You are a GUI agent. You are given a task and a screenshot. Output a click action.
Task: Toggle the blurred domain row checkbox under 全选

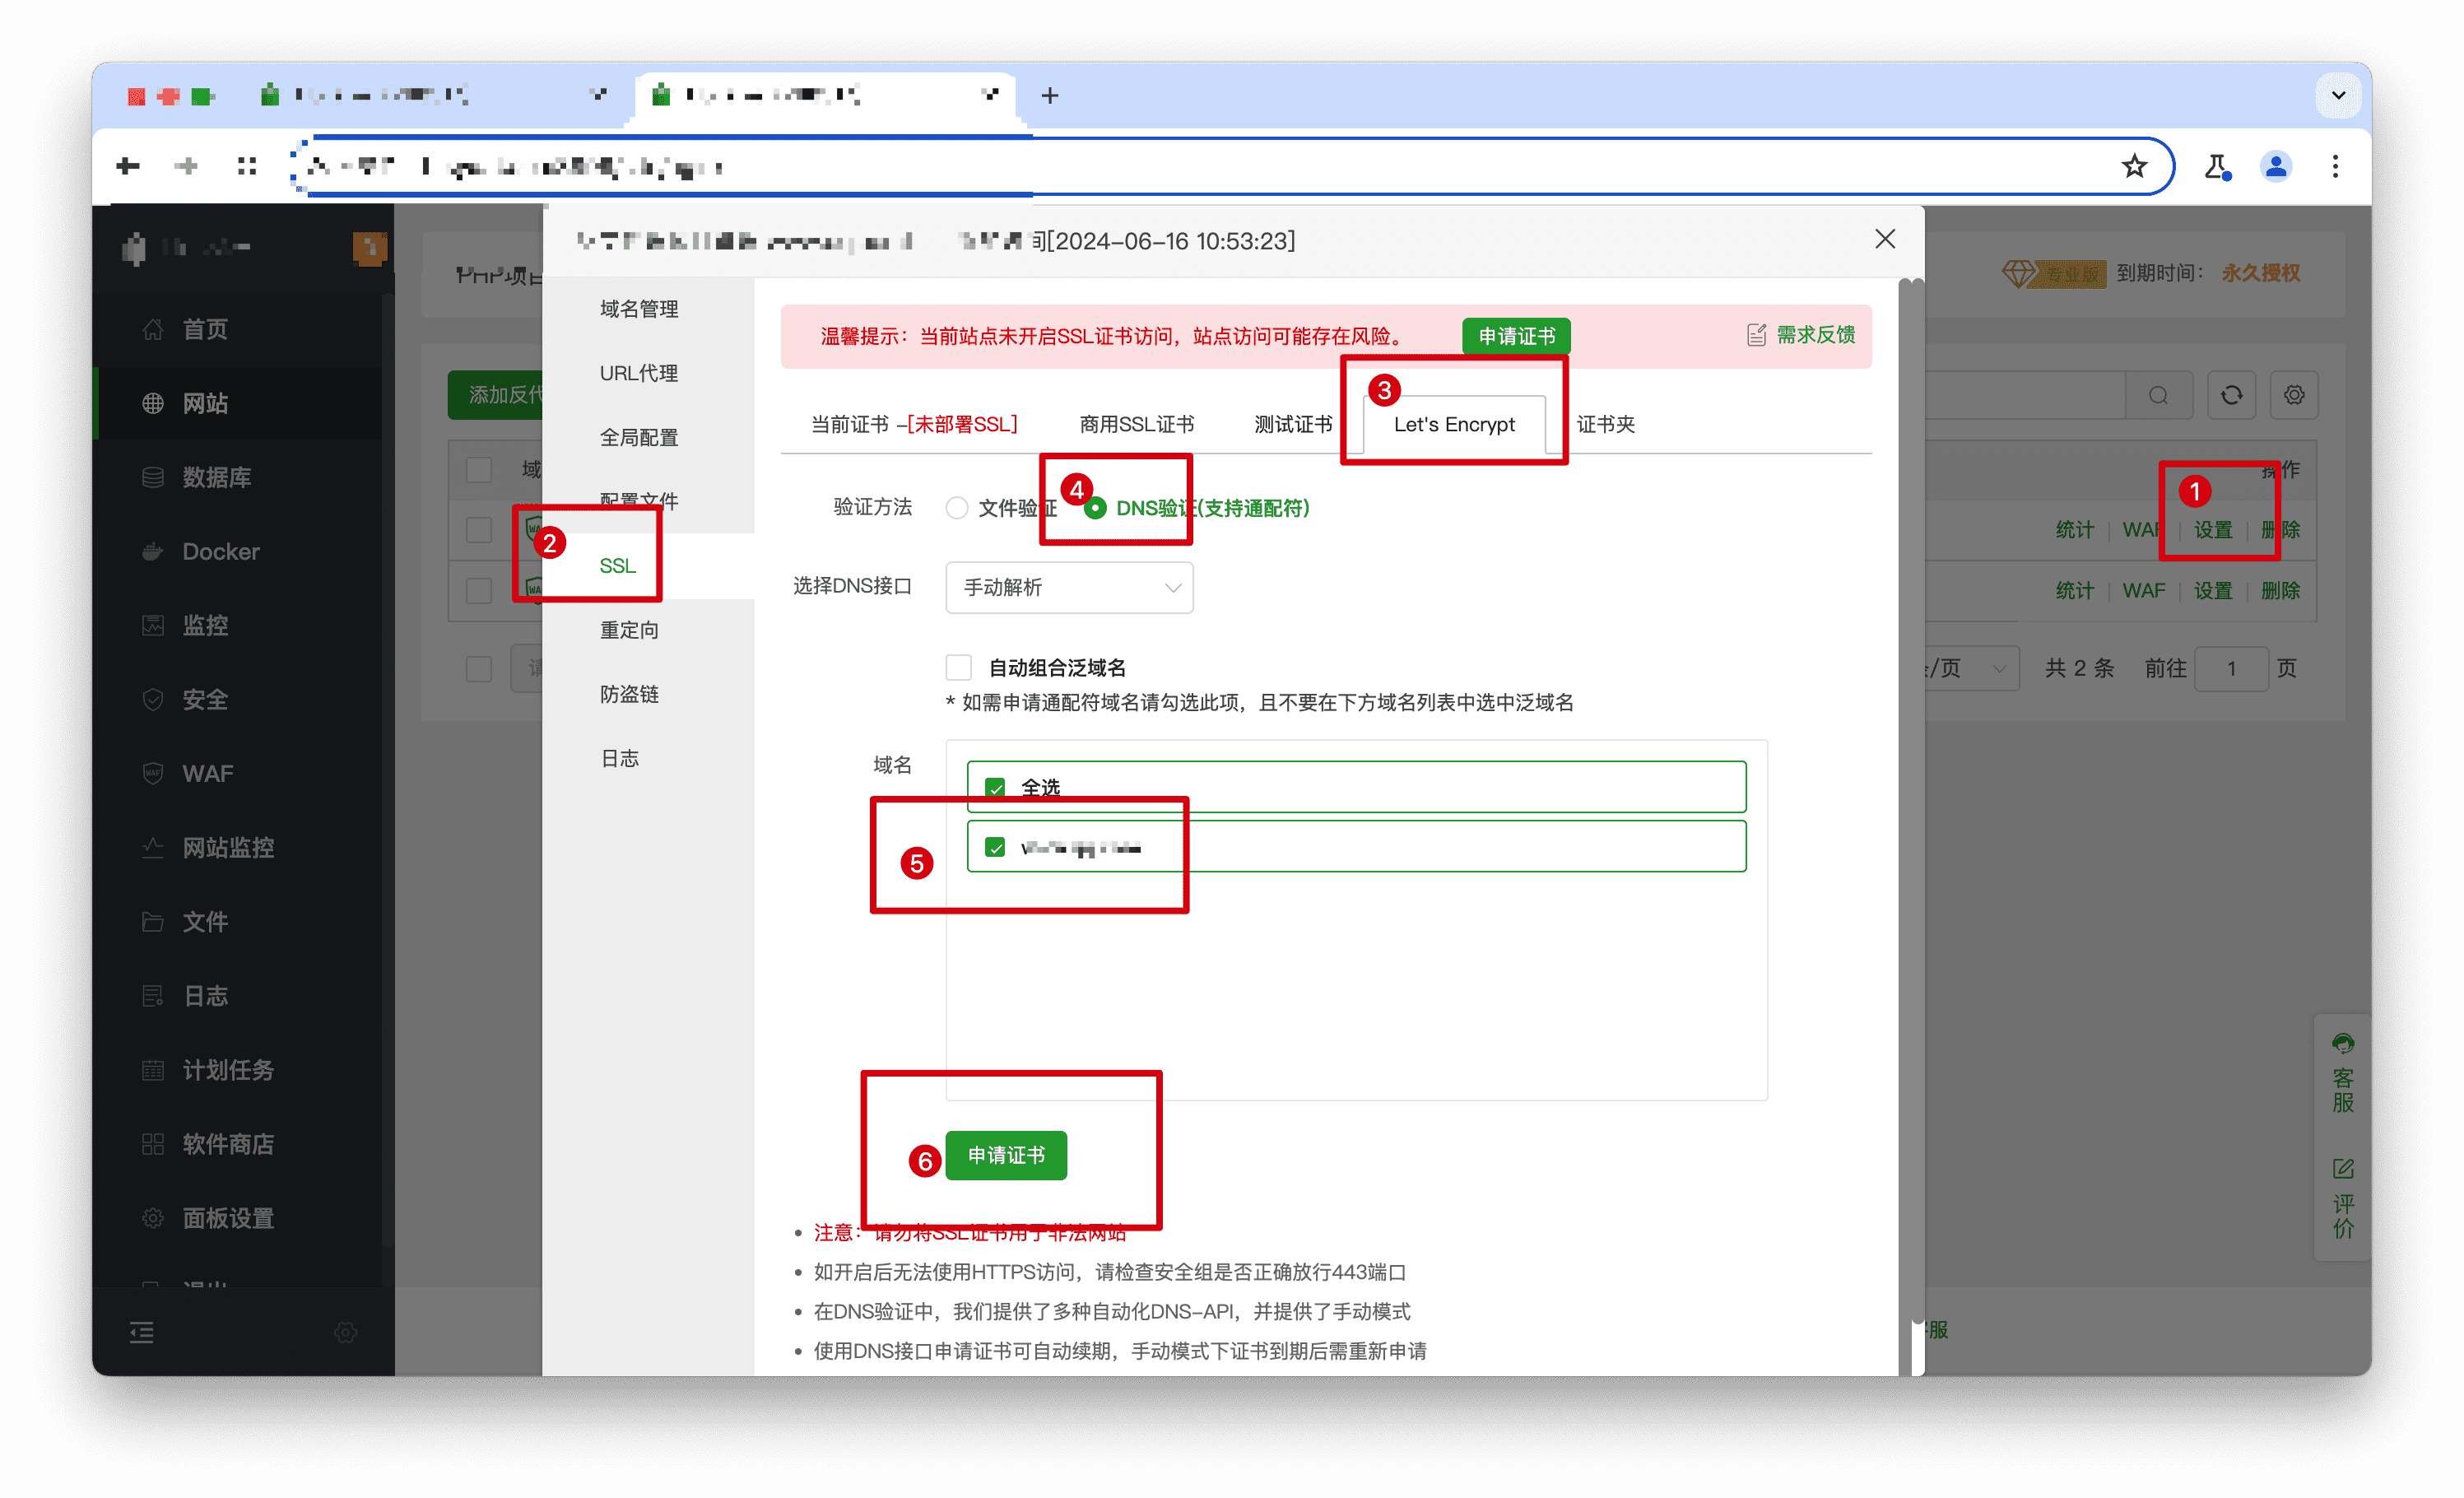click(995, 847)
